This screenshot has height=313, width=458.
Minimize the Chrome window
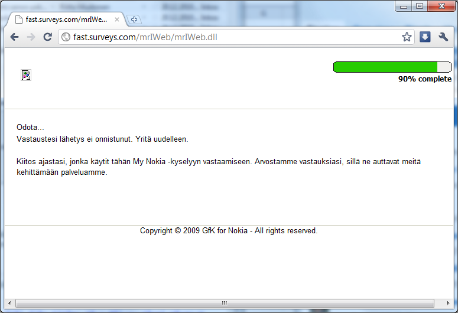pyautogui.click(x=405, y=6)
